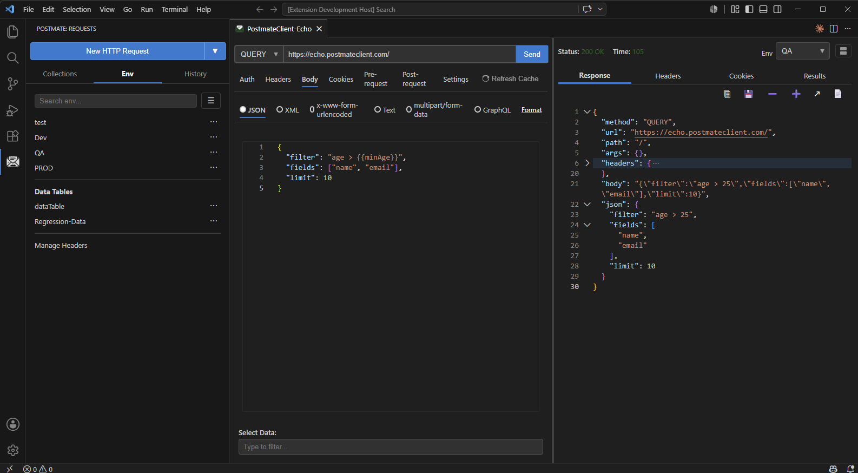
Task: Select the JSON body type
Action: tap(253, 110)
